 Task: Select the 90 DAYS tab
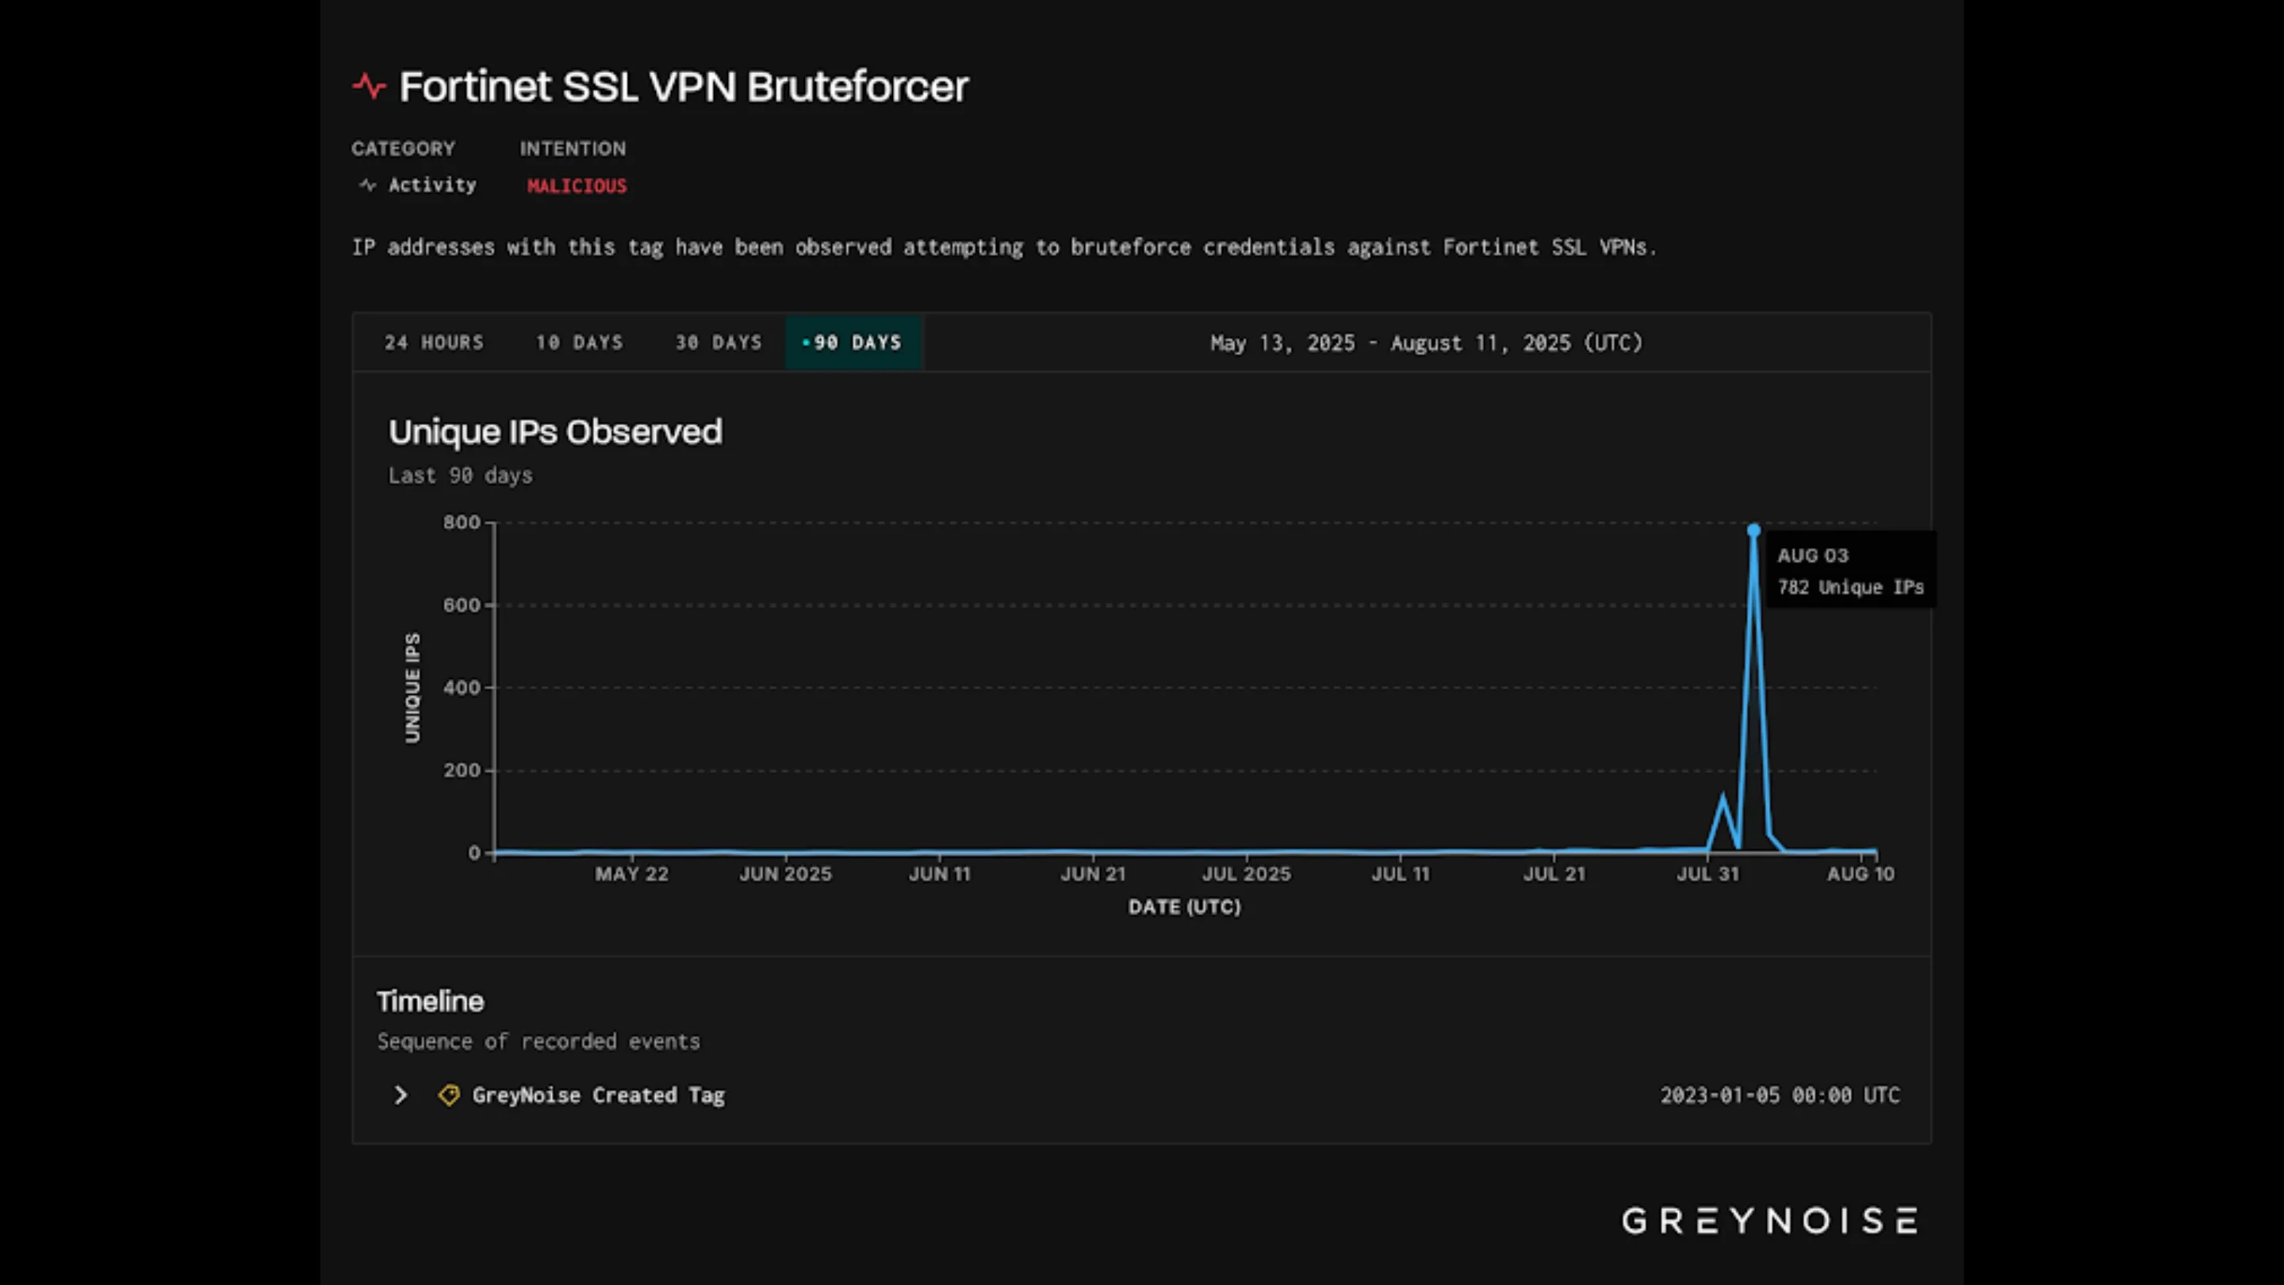click(x=853, y=343)
